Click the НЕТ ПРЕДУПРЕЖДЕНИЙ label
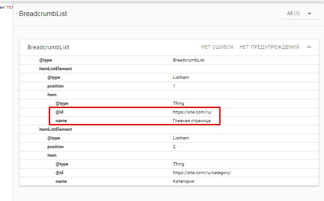 pos(269,47)
